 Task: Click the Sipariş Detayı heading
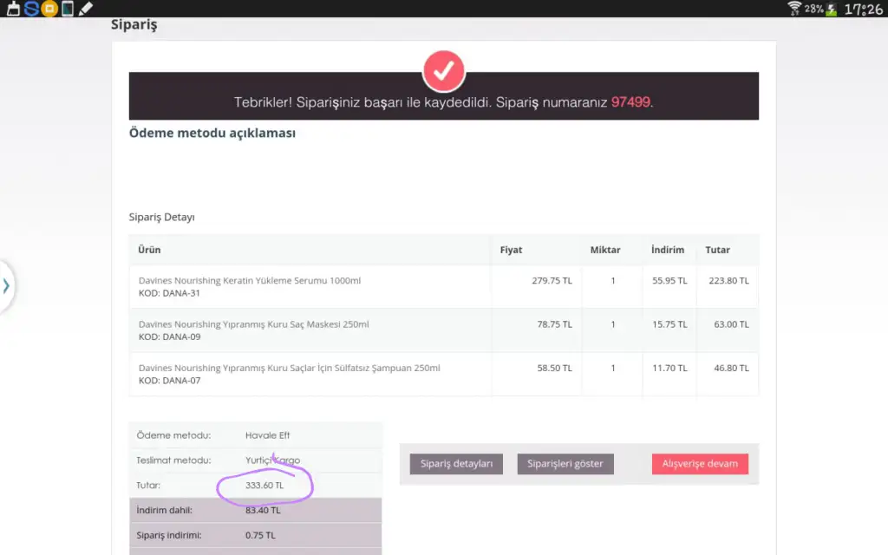coord(161,217)
